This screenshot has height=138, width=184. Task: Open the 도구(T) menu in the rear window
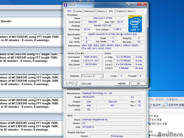[x=160, y=99]
